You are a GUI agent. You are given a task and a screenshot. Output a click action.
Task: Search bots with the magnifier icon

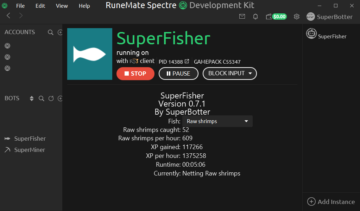42,98
